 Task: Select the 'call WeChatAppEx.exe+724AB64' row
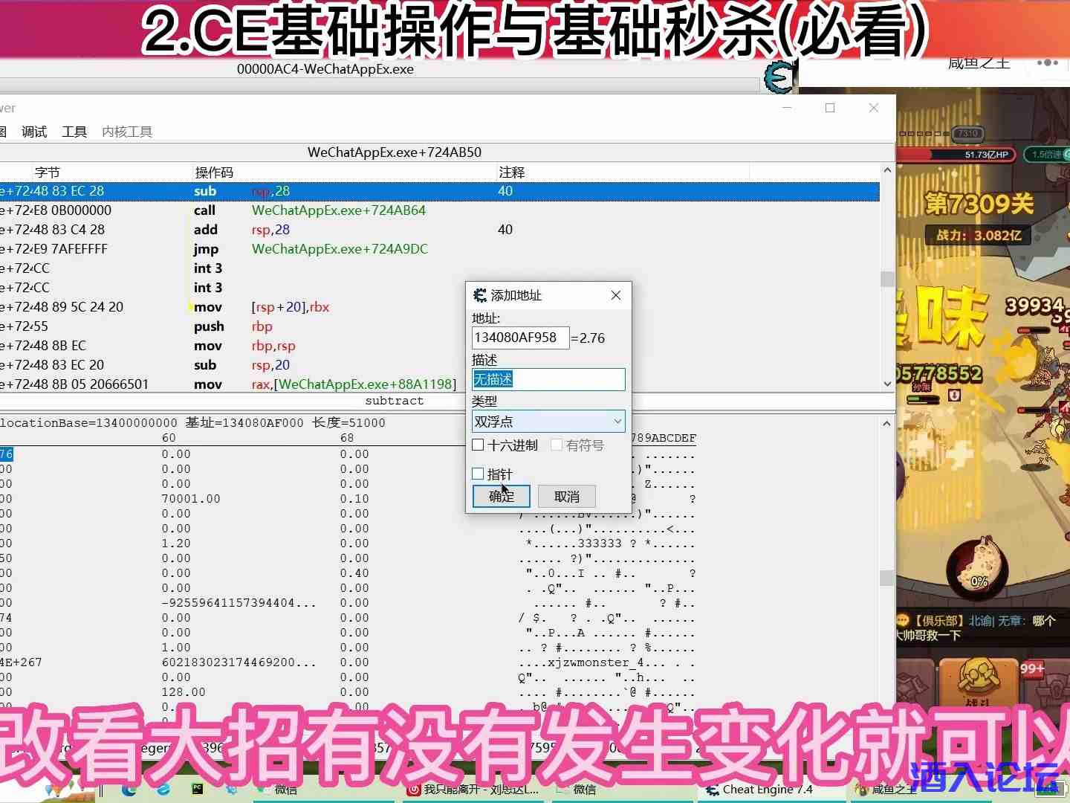point(440,210)
